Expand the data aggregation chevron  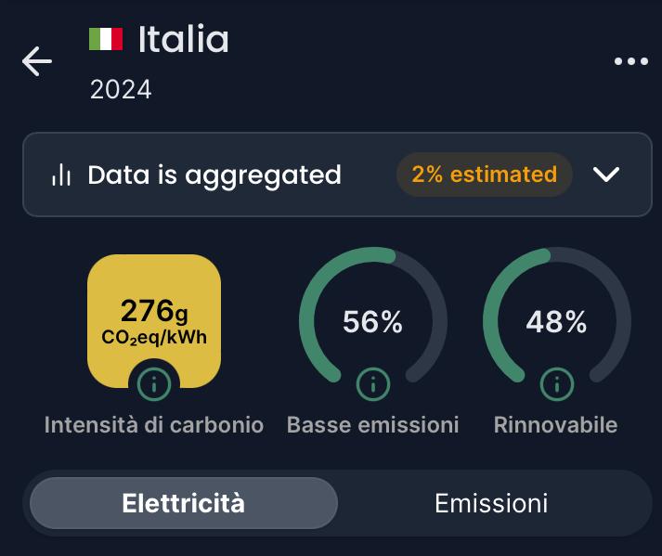tap(606, 174)
